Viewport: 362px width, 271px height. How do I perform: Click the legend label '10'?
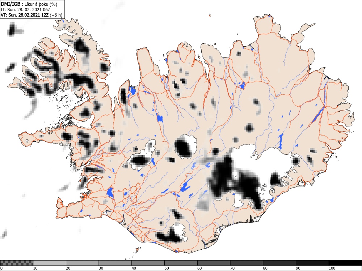pyautogui.click(x=35, y=268)
